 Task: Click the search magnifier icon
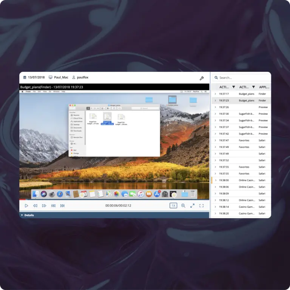(216, 78)
